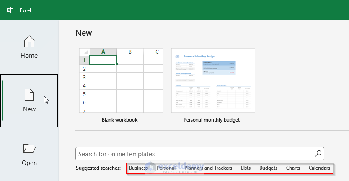The width and height of the screenshot is (349, 181).
Task: Click the house icon above Home
Action: click(29, 41)
